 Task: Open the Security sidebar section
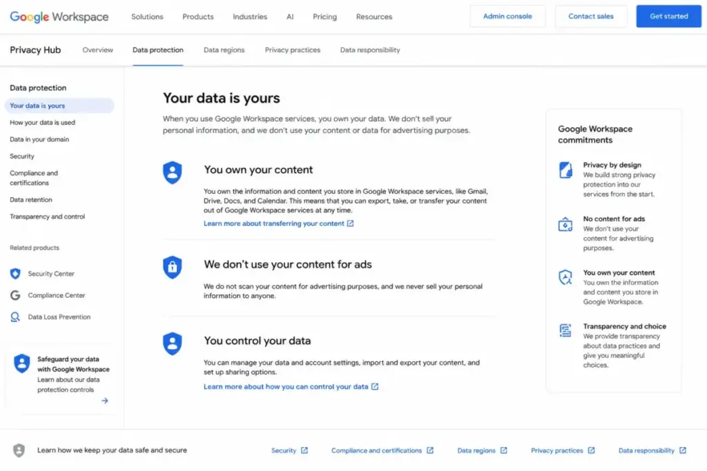22,157
